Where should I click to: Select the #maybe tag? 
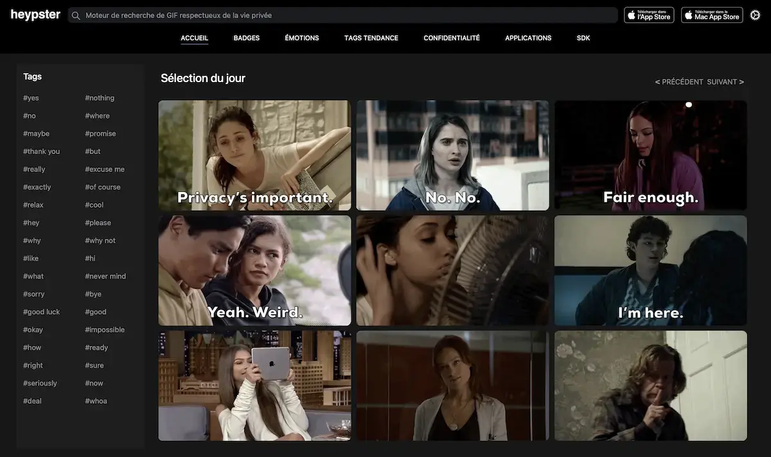point(36,134)
